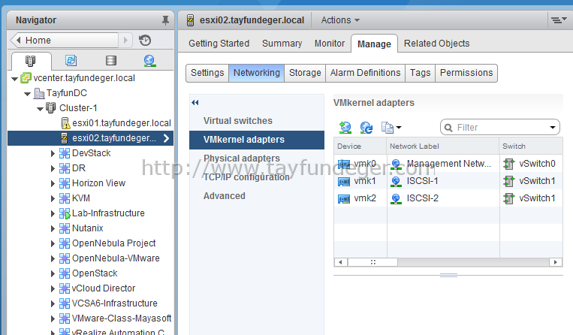The height and width of the screenshot is (335, 573).
Task: Expand KVM resource pool
Action: pyautogui.click(x=53, y=198)
